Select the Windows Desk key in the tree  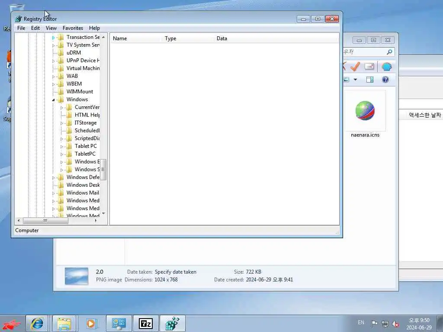tap(83, 185)
